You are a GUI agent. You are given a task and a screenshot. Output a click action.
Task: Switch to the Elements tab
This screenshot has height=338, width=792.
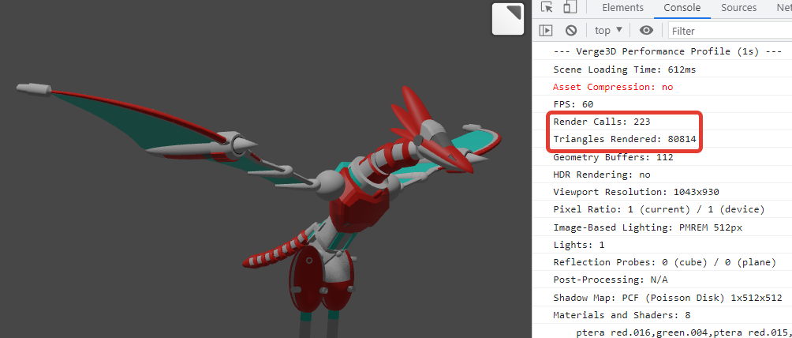click(x=622, y=8)
